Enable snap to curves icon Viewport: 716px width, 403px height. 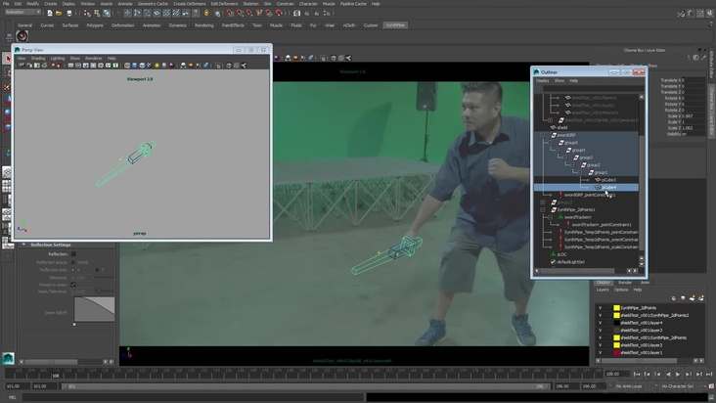pos(240,14)
